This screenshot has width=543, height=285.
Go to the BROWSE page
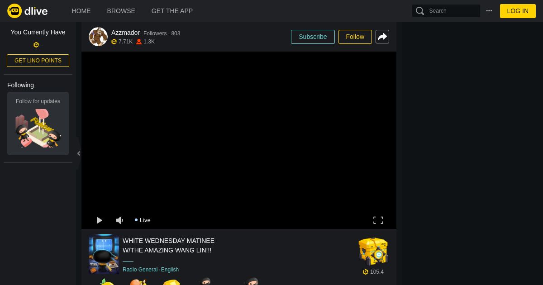121,11
